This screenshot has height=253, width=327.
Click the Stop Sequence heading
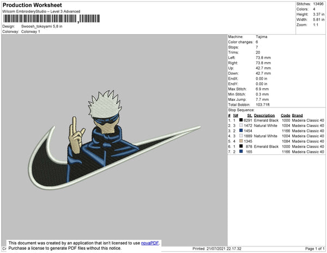pos(241,110)
